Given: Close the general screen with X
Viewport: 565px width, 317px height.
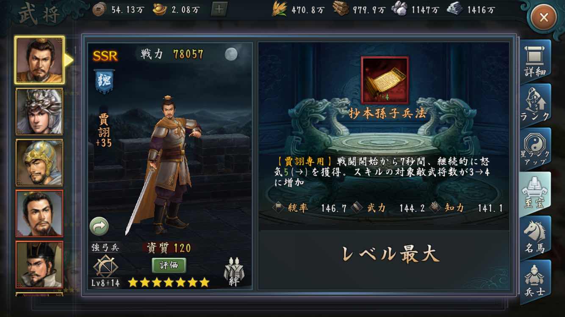Looking at the screenshot, I should [544, 17].
